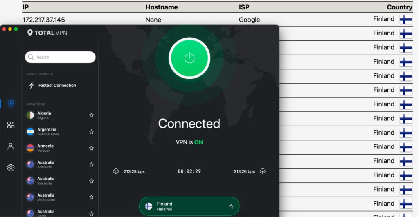Click the Total VPN logo
Screen dimensions: 419x217
[x=47, y=33]
